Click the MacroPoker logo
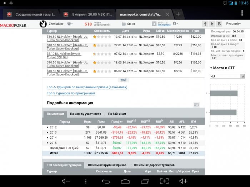250x187 pixels. [x=17, y=25]
